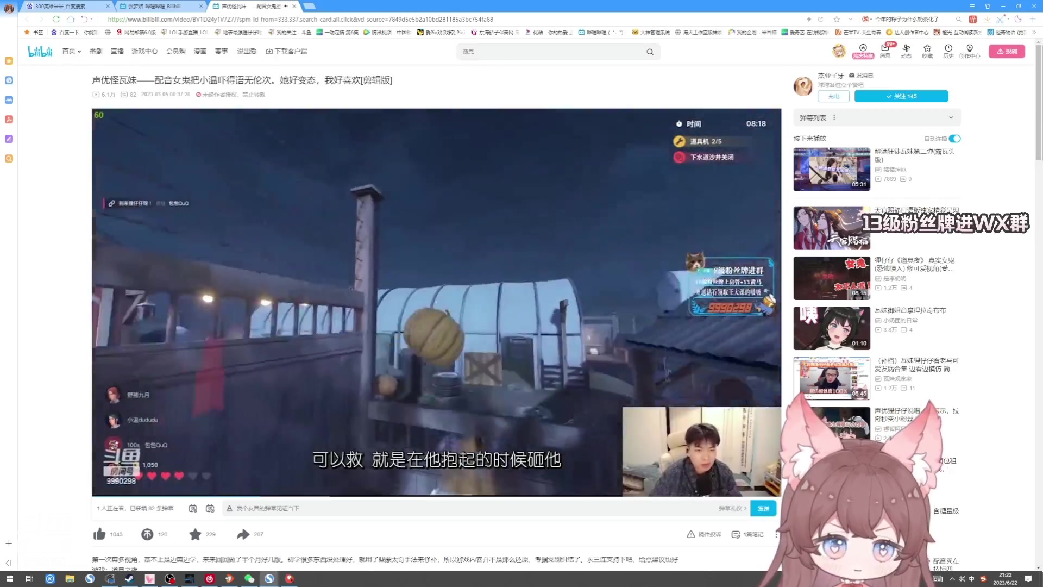Open WeChat from the taskbar
Screen dimensions: 1043x587
point(249,579)
